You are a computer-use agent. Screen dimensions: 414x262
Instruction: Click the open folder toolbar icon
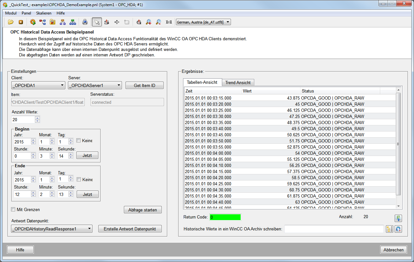coord(11,22)
